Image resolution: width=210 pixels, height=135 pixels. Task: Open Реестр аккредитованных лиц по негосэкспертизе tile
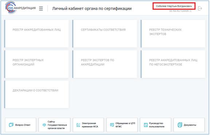click(173, 64)
